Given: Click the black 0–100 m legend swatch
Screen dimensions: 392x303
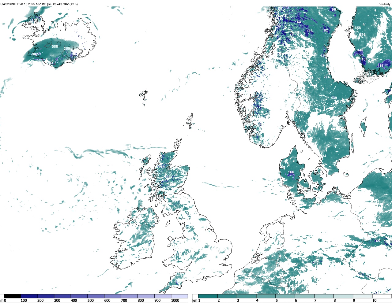Looking at the screenshot, I should pyautogui.click(x=13, y=296).
